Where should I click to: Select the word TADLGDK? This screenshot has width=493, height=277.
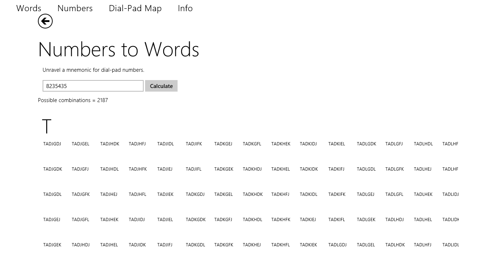[366, 144]
